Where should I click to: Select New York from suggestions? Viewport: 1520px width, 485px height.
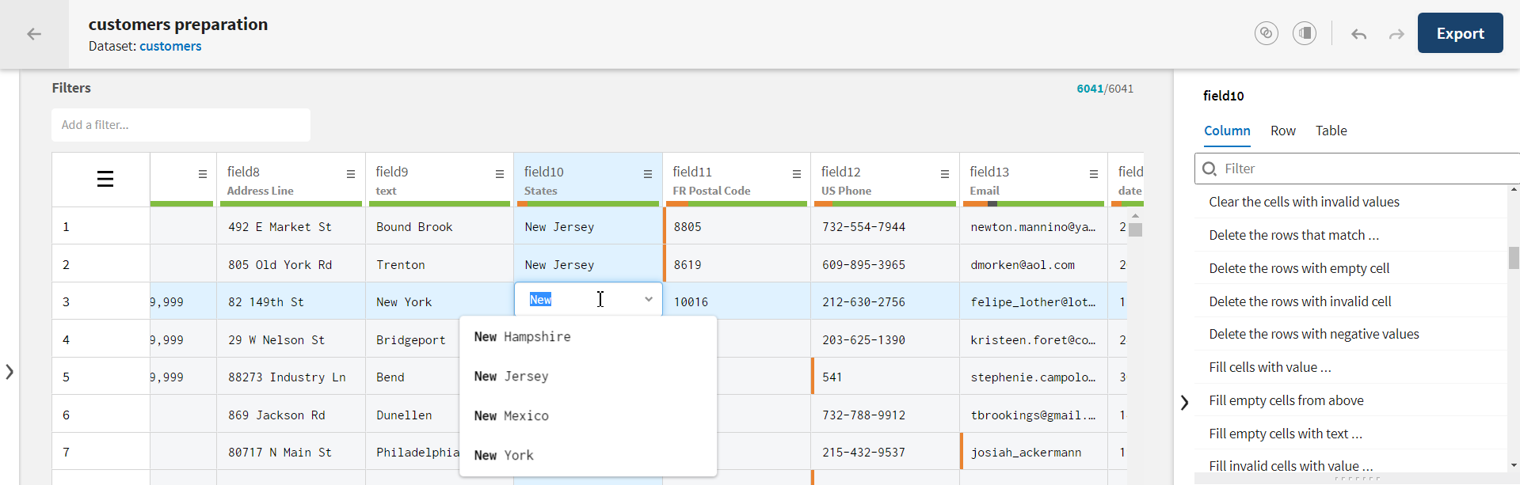(x=504, y=455)
